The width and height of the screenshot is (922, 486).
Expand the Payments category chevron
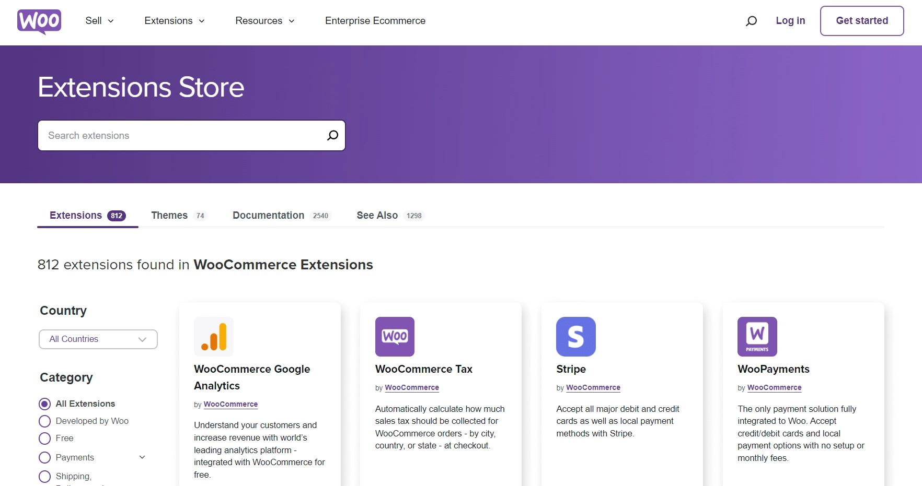(x=142, y=457)
